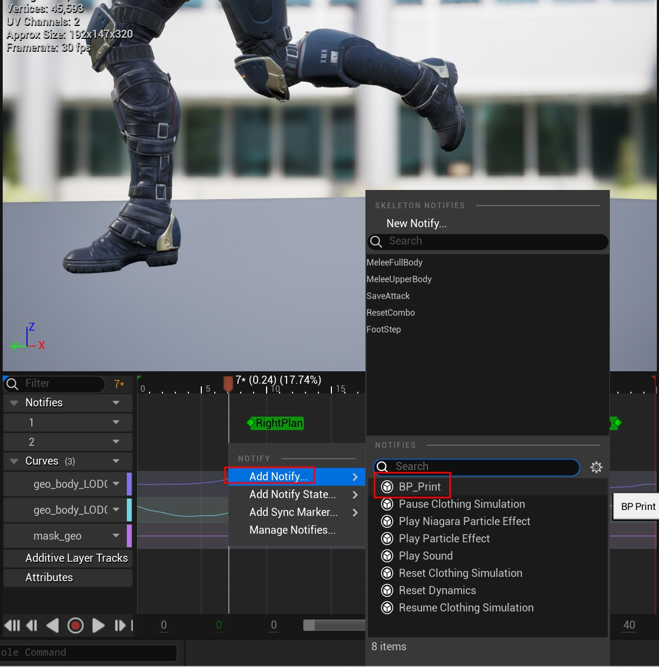The image size is (659, 667).
Task: Pick MeleeFullBody skeleton notify
Action: tap(395, 262)
